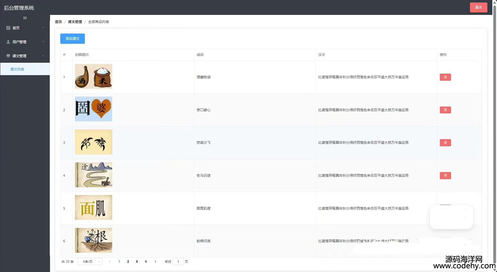
Task: Delete the 老马识途 row
Action: (x=445, y=175)
